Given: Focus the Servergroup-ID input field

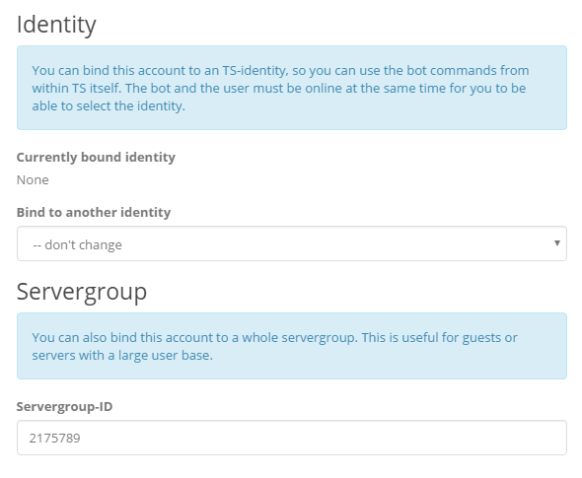Looking at the screenshot, I should (x=292, y=438).
